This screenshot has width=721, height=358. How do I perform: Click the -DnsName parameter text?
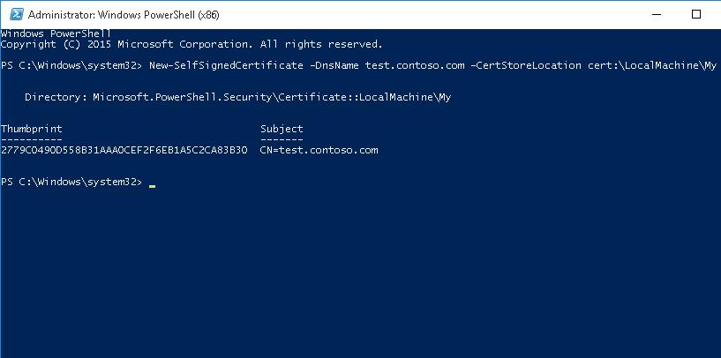(334, 65)
